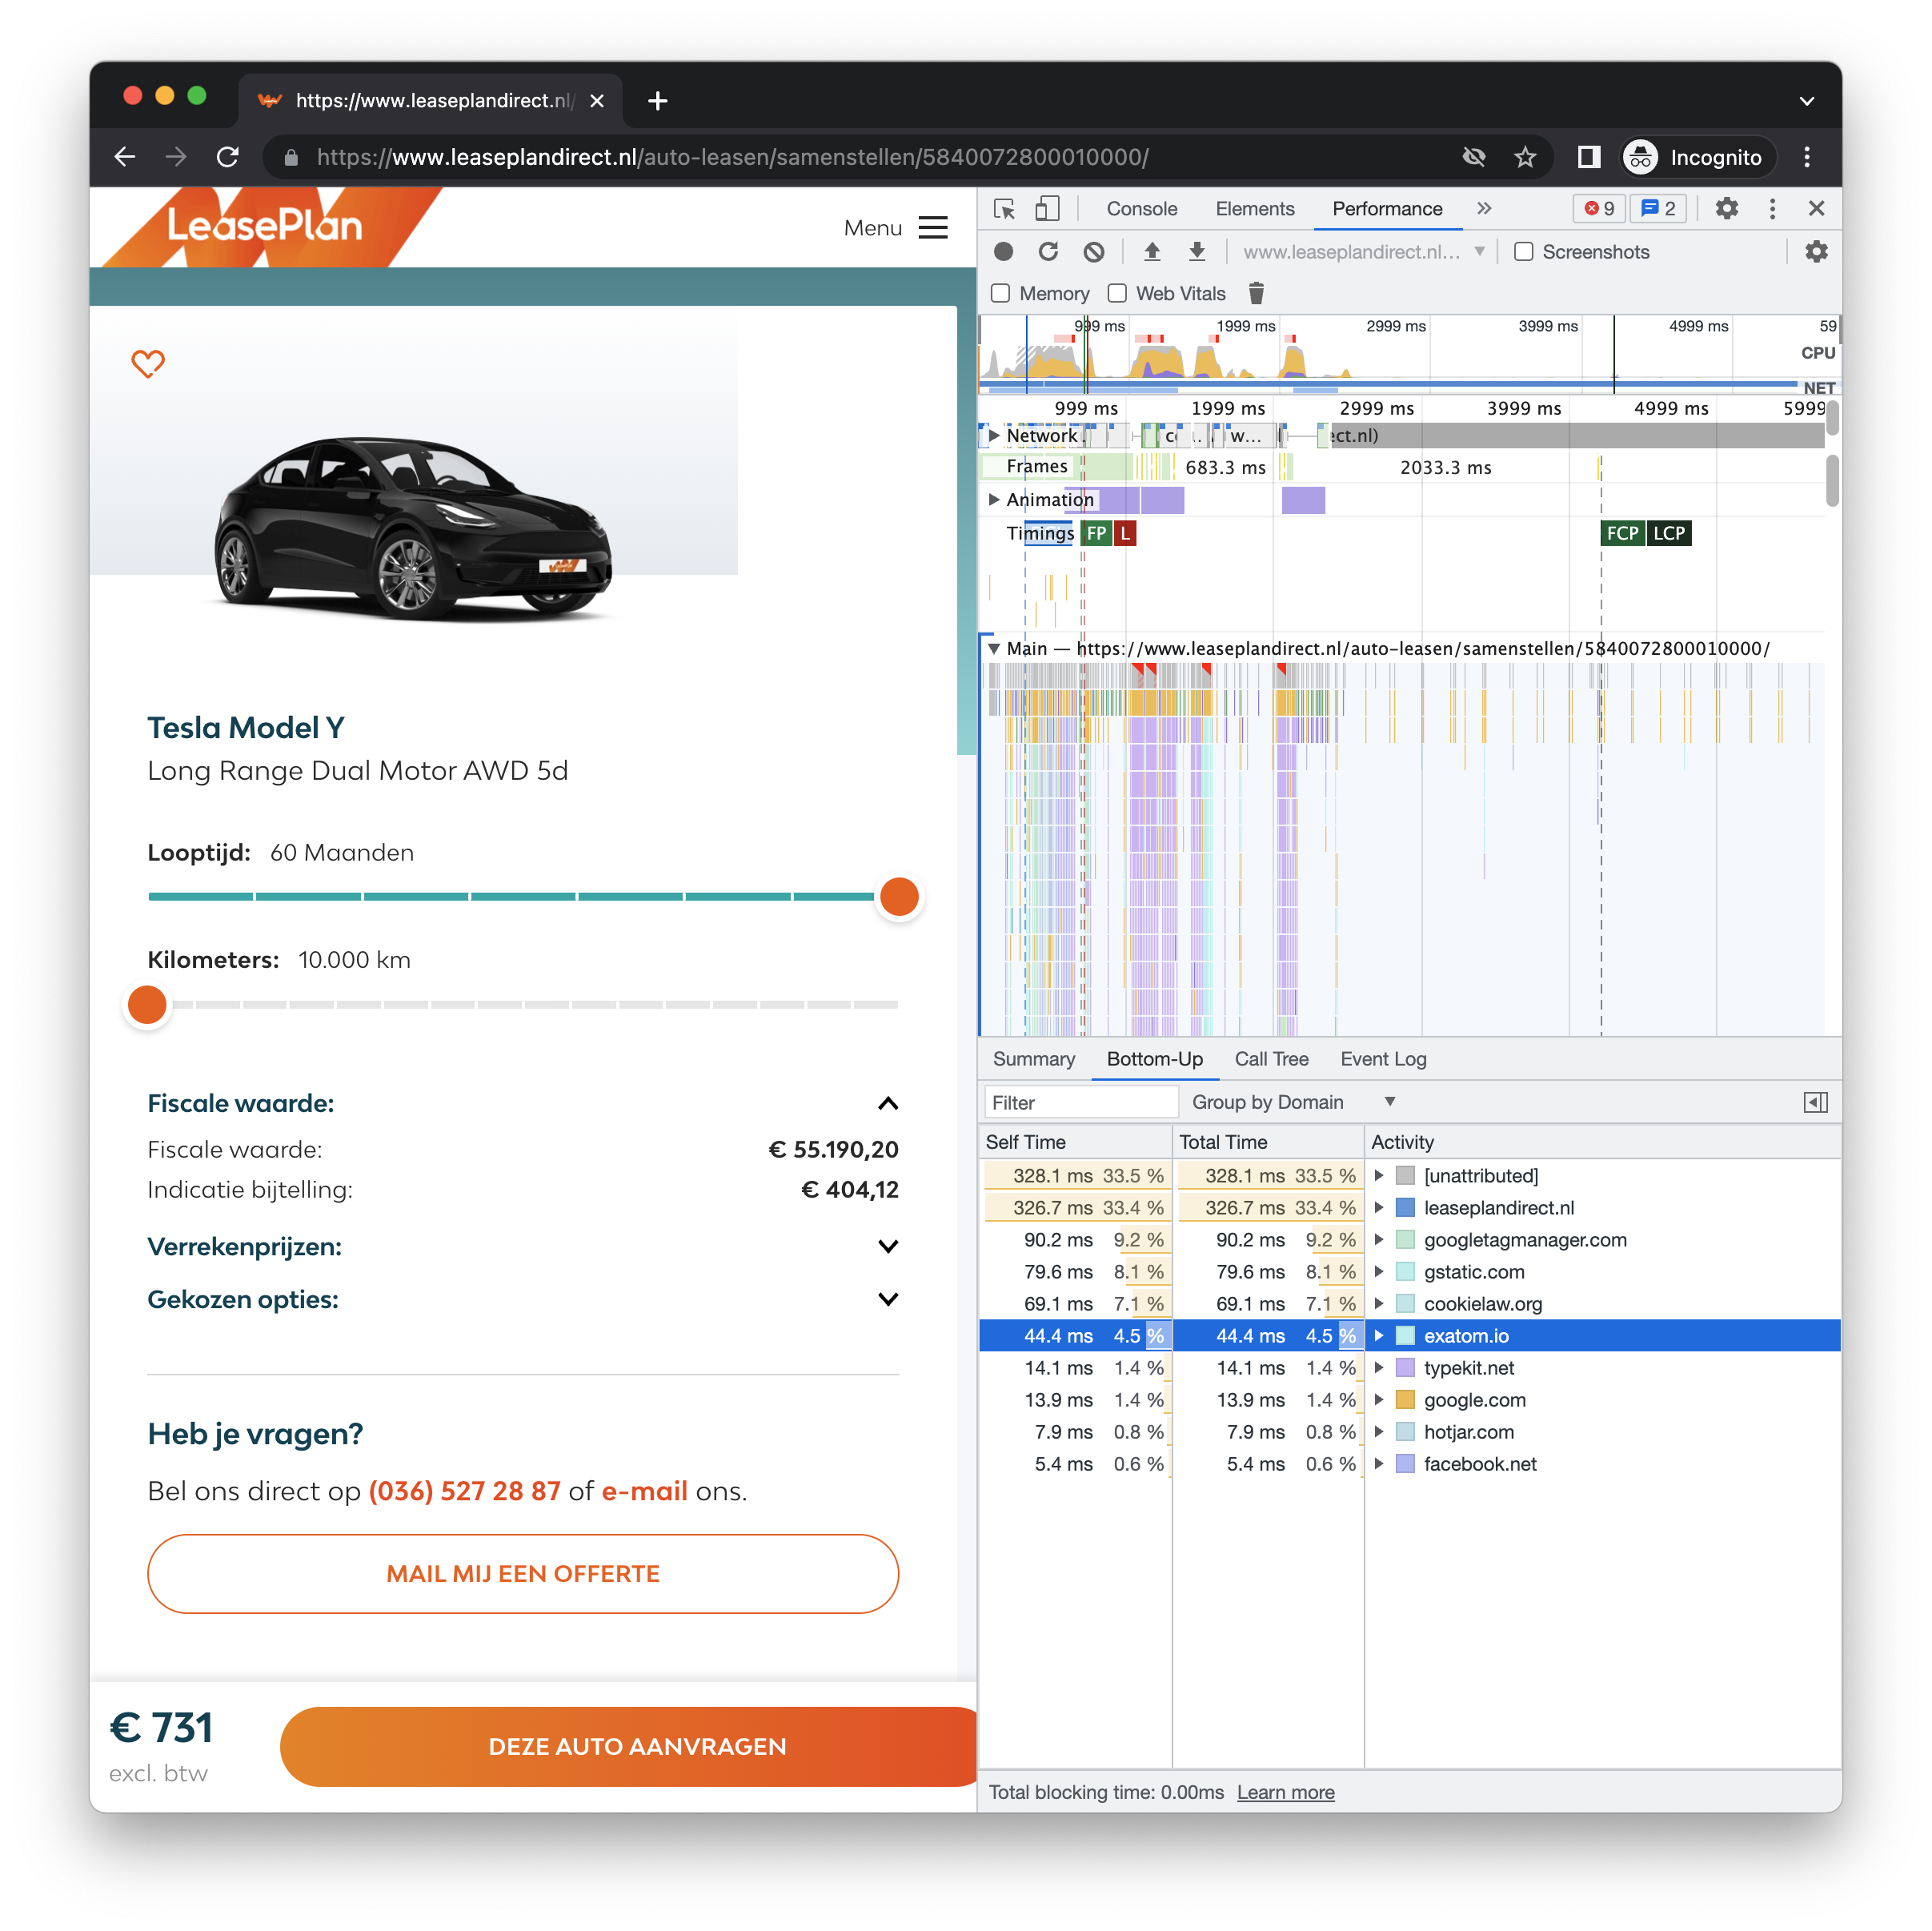Expand the Gekozen opties section

(x=887, y=1299)
